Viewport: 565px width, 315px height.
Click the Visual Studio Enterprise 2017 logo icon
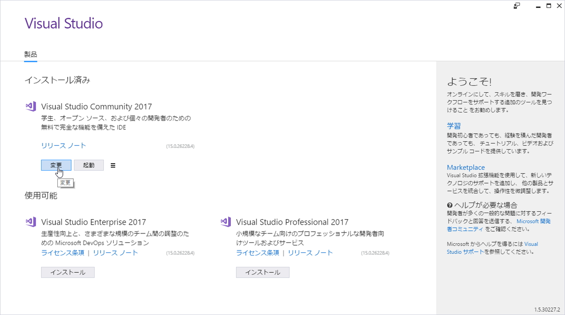pos(30,221)
